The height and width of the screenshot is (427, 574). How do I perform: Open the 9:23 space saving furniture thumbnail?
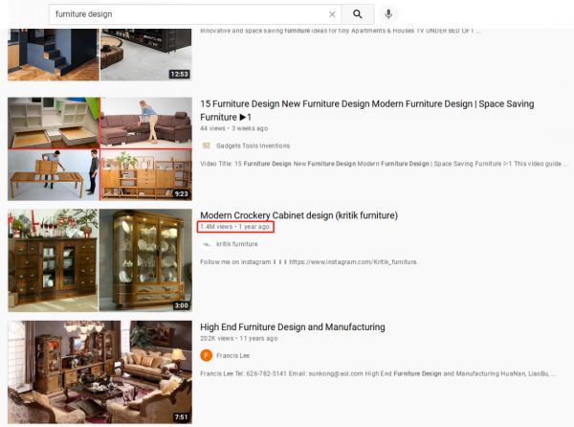click(x=99, y=148)
